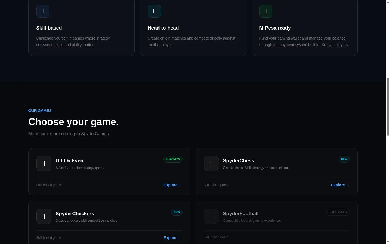Click 'Skill-based game' under SpyderCheckers
This screenshot has width=390, height=244.
[x=48, y=238]
